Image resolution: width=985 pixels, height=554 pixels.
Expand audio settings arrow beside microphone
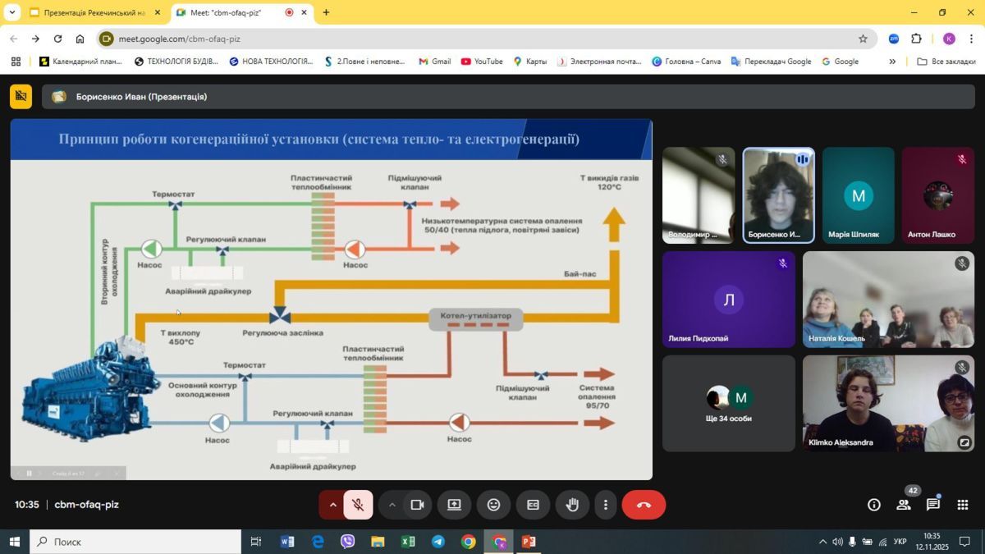[x=332, y=505]
